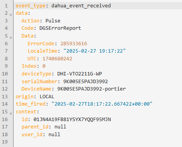This screenshot has height=147, width=182.
Task: Click the DeviceName key
Action: point(36,89)
